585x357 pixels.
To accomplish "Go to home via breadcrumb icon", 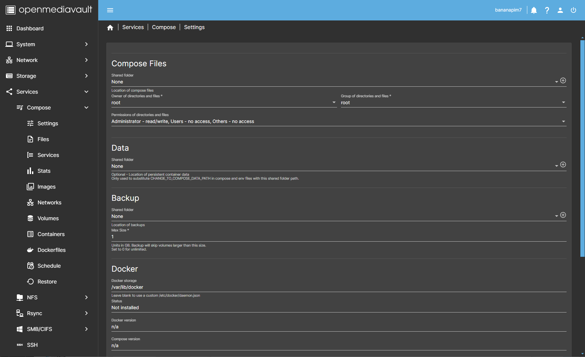I will [x=110, y=27].
